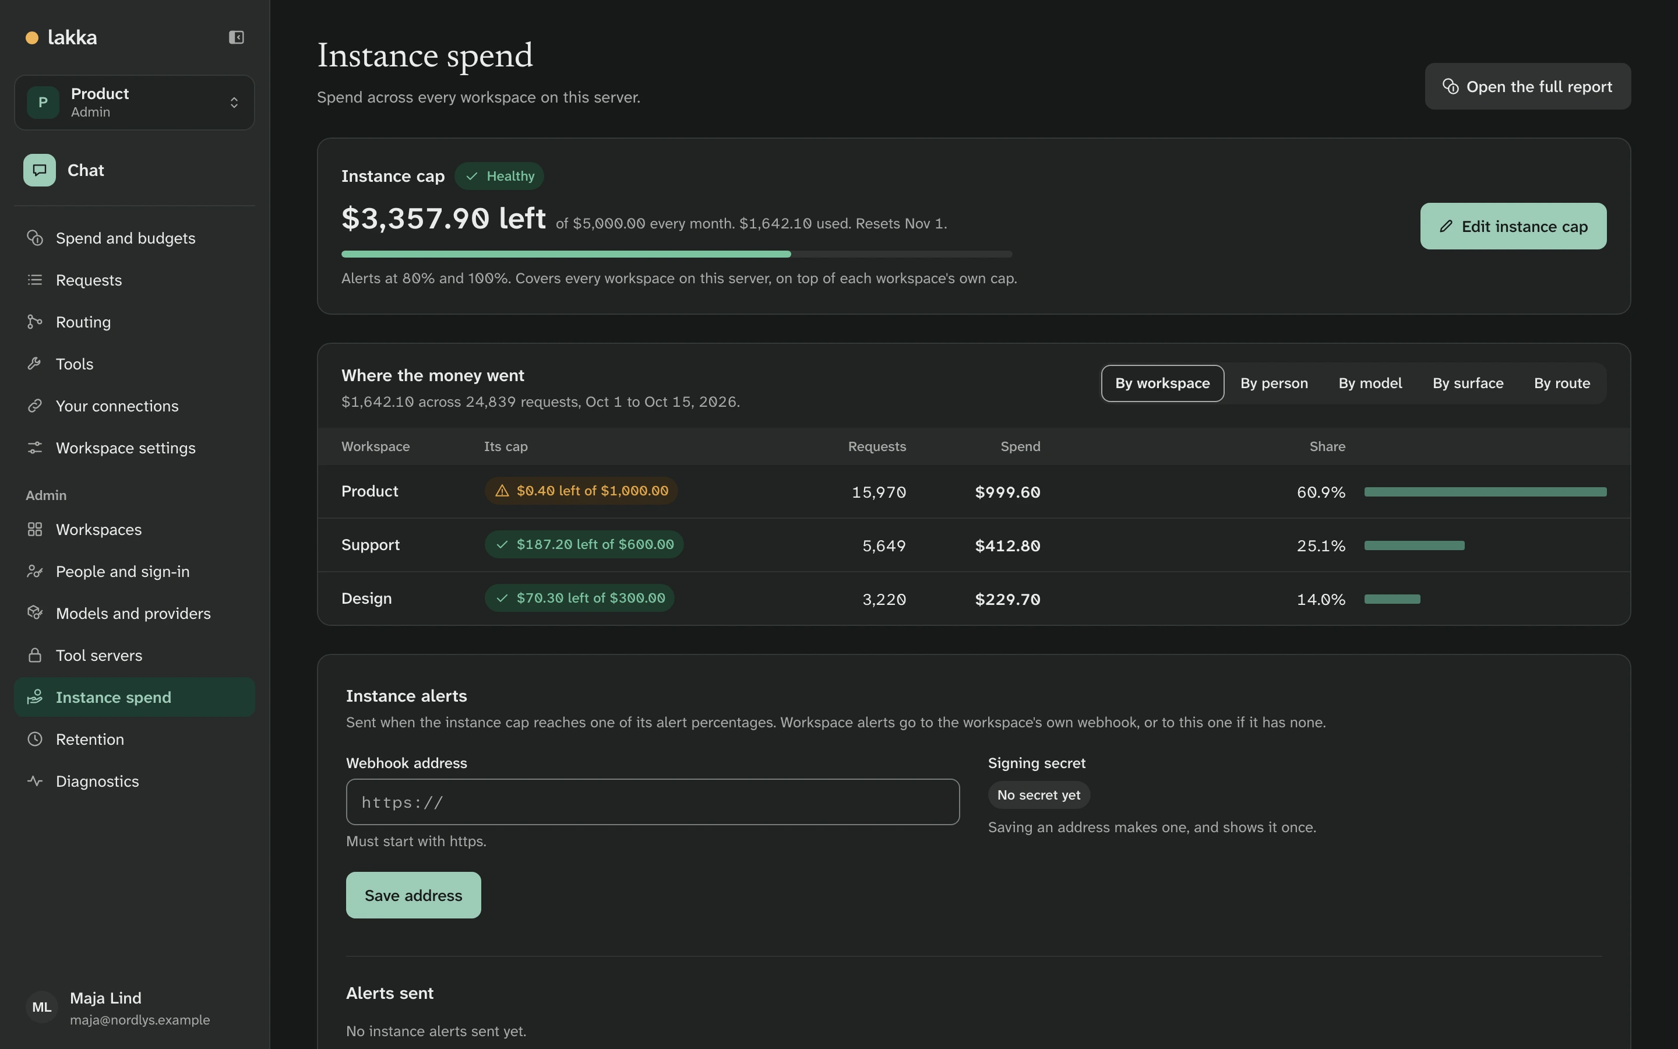The image size is (1678, 1049).
Task: Click the "No secret yet" pill
Action: (1039, 795)
